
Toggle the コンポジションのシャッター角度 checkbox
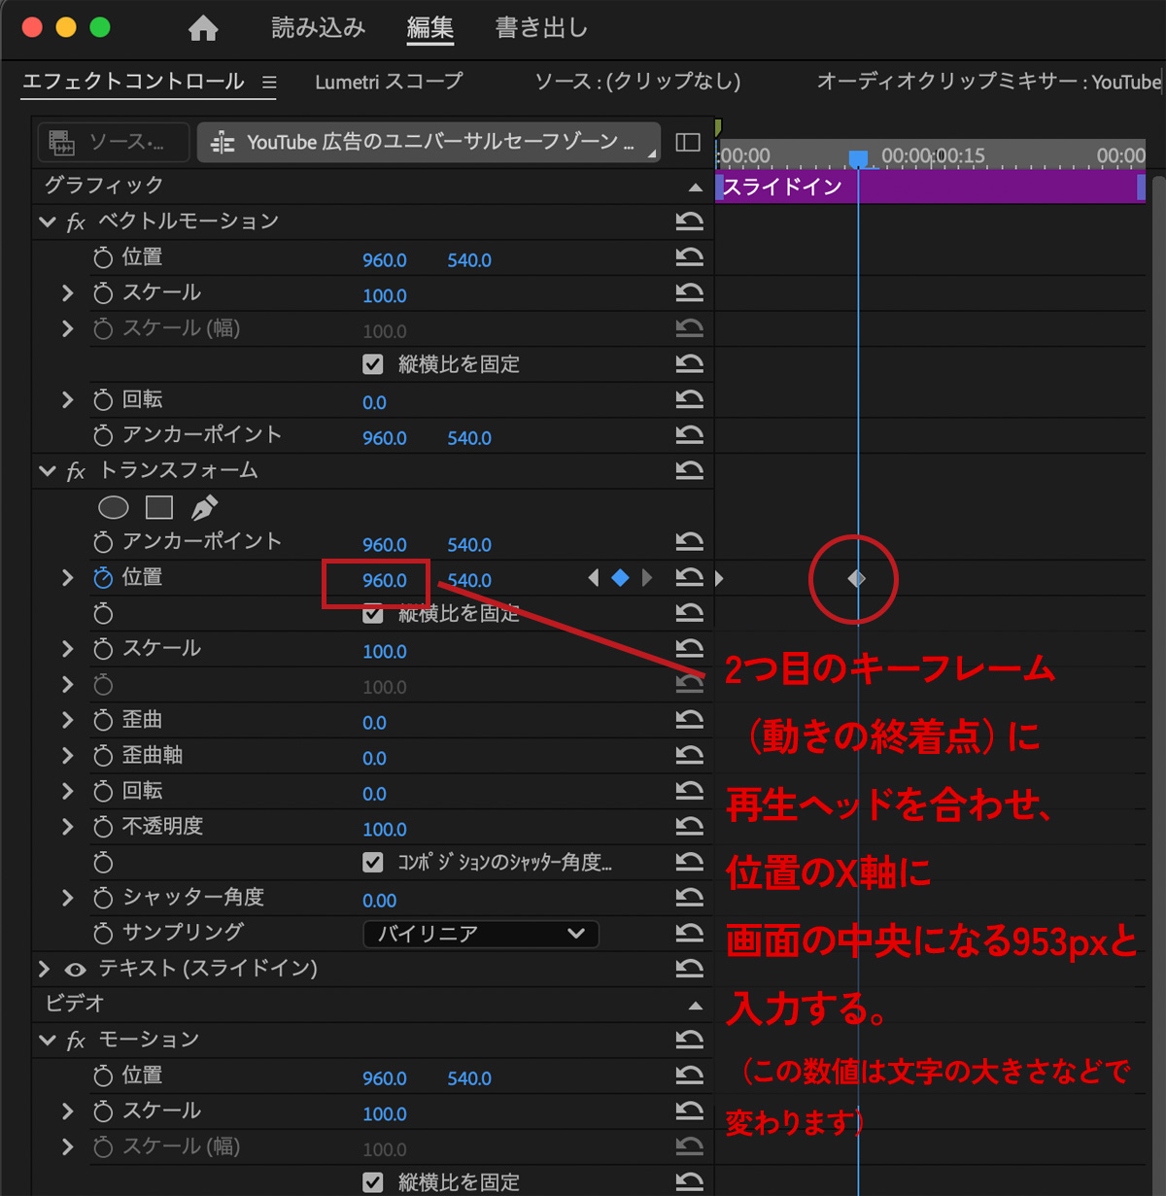(x=373, y=862)
